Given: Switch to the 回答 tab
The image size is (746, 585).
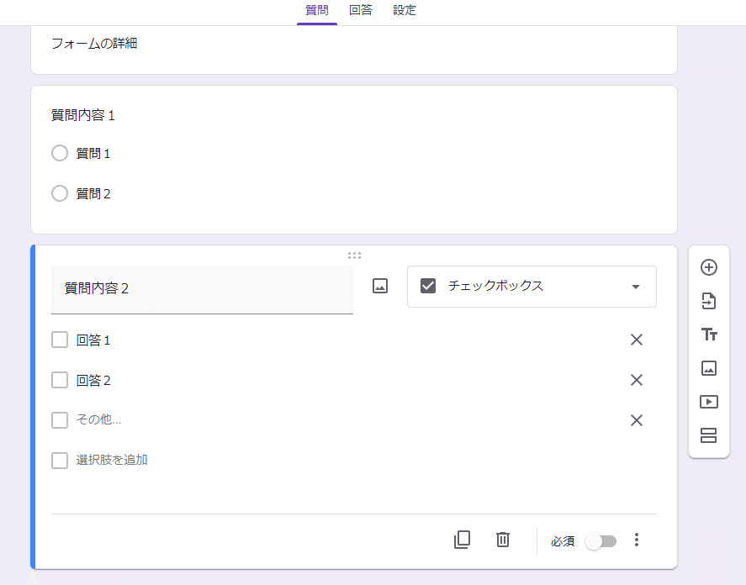Looking at the screenshot, I should coord(360,10).
